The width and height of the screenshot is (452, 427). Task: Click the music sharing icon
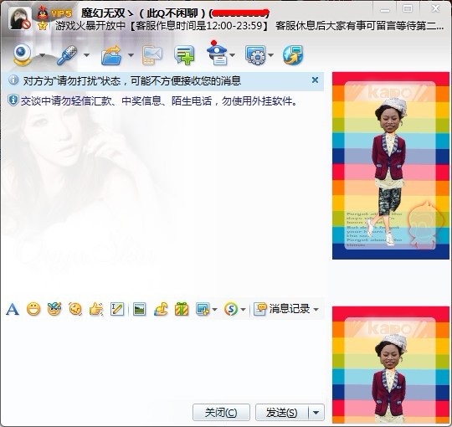pos(161,310)
